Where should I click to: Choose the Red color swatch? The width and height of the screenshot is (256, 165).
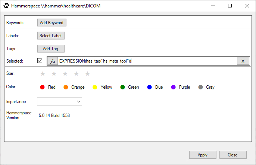point(42,87)
